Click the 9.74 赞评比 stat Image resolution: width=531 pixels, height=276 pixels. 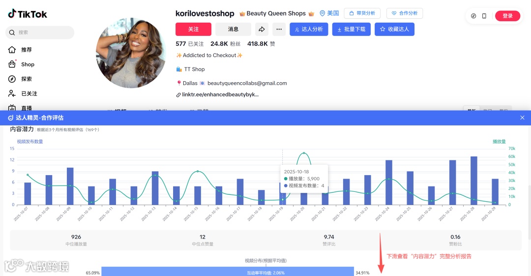coord(329,240)
